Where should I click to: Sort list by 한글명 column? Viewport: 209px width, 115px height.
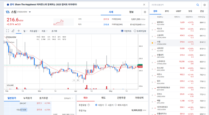pyautogui.click(x=160, y=17)
